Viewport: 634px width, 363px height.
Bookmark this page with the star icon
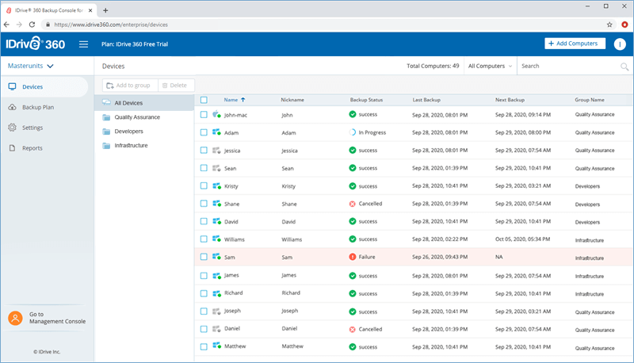click(x=609, y=25)
